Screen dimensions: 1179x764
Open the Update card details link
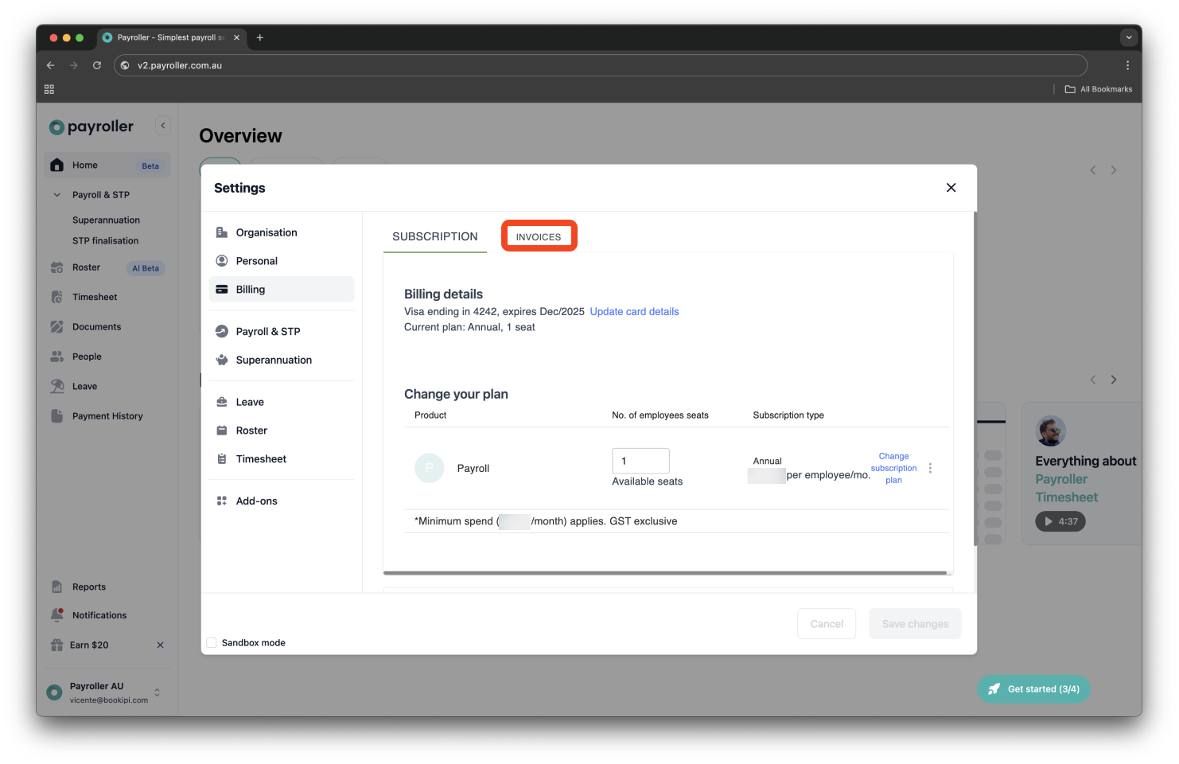click(634, 311)
